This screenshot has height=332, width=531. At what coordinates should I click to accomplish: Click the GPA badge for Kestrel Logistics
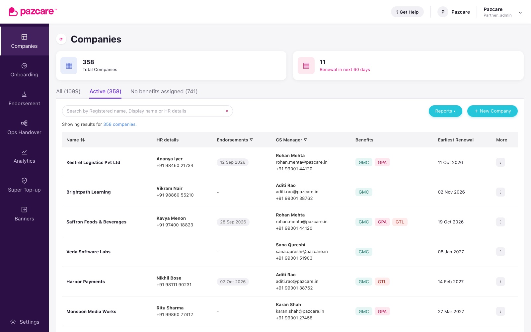[x=382, y=162]
